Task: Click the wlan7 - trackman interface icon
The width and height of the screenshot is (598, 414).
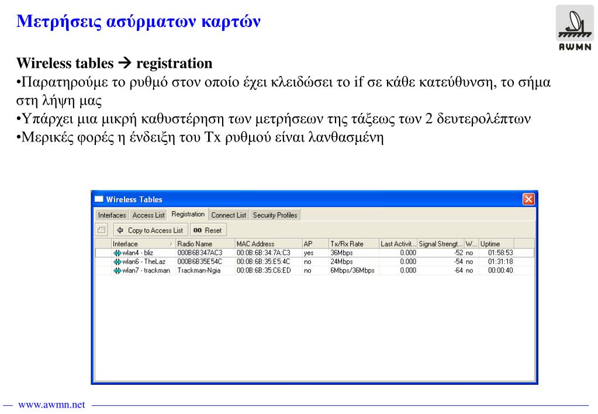Action: [x=117, y=270]
